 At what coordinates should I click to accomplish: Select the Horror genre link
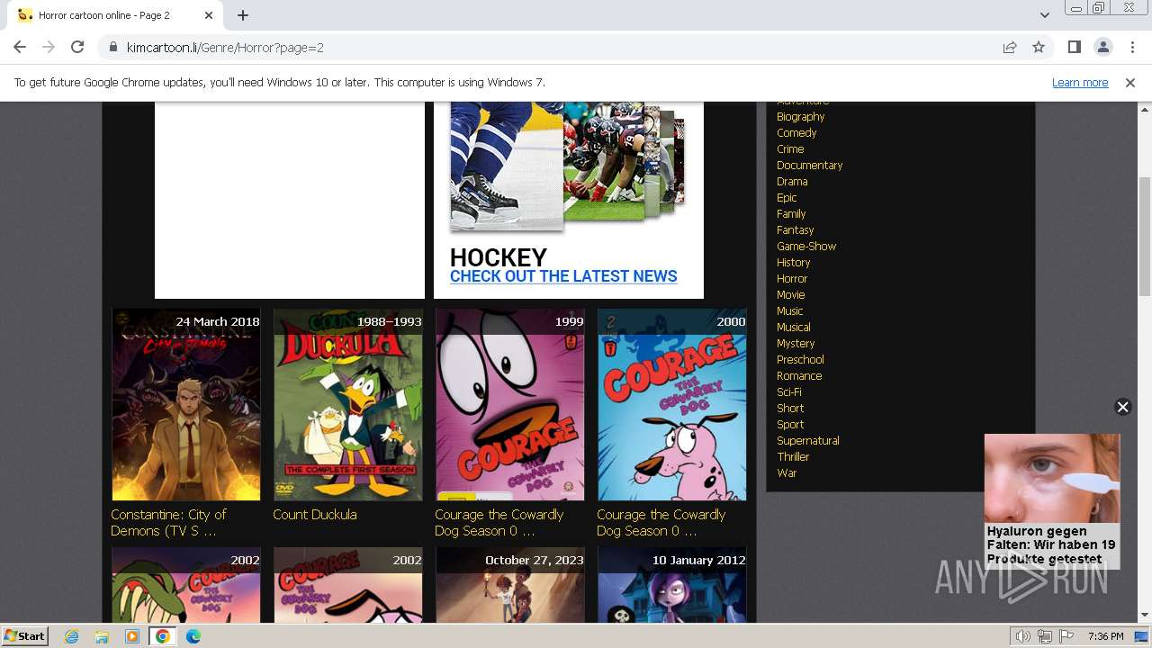pyautogui.click(x=792, y=278)
